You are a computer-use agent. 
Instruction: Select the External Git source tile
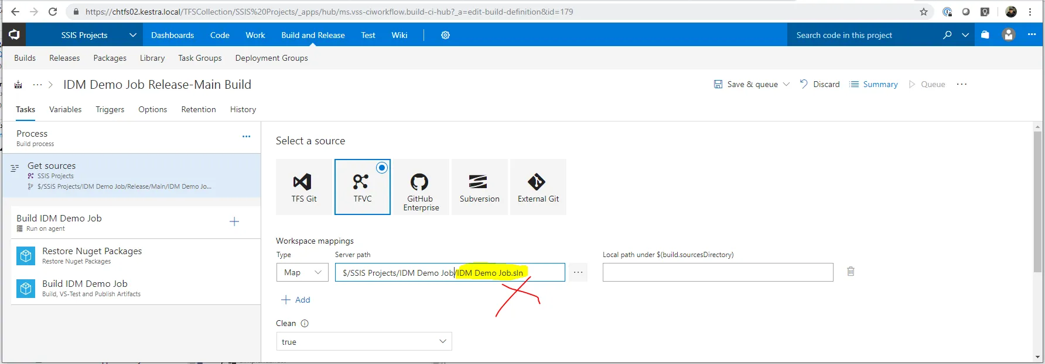[x=538, y=187]
